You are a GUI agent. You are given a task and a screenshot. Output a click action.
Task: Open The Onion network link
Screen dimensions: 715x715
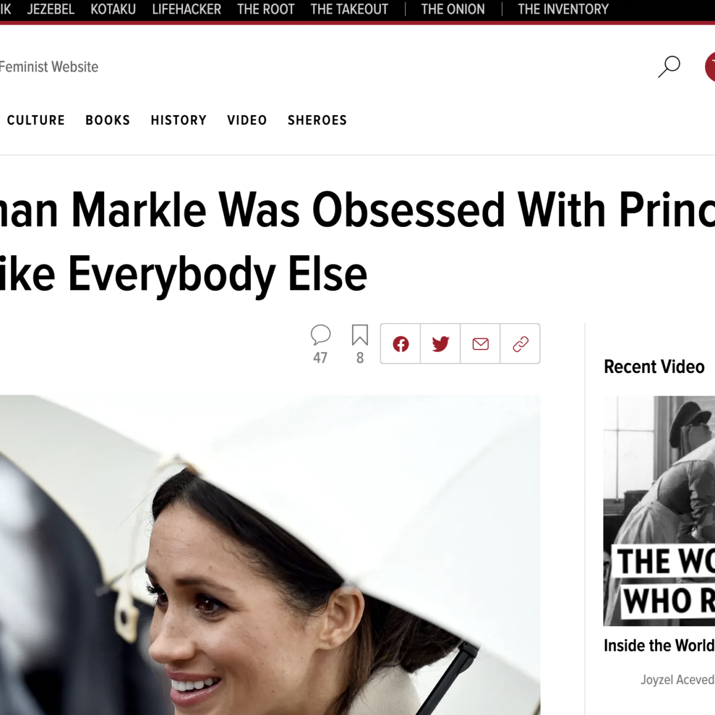453,9
